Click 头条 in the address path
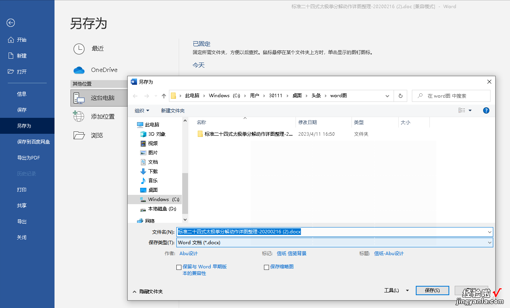This screenshot has height=308, width=510. (316, 96)
